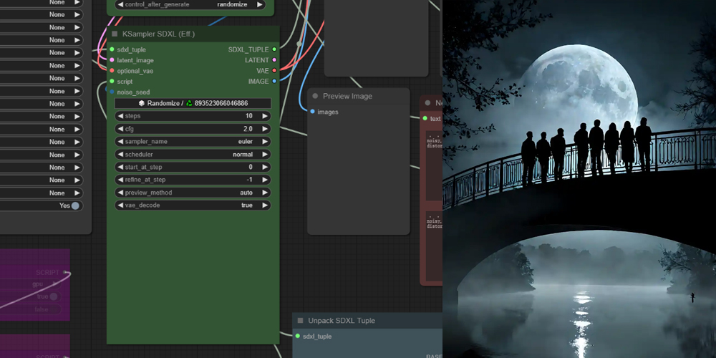
Task: Collapse the KSampler SDXL (Eff.) node
Action: 115,34
